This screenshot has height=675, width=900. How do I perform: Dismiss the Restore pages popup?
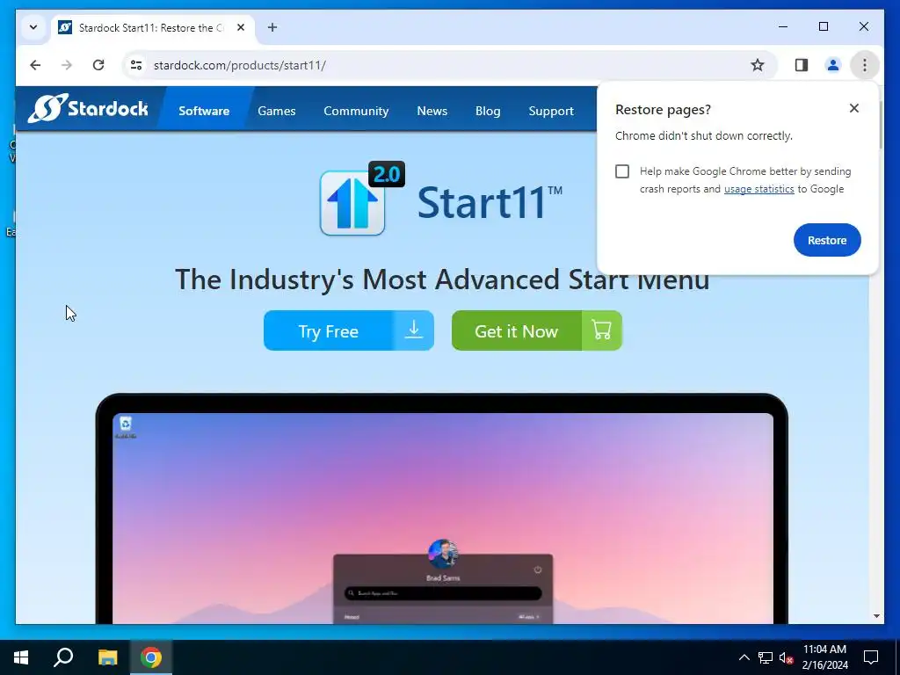[x=854, y=108]
